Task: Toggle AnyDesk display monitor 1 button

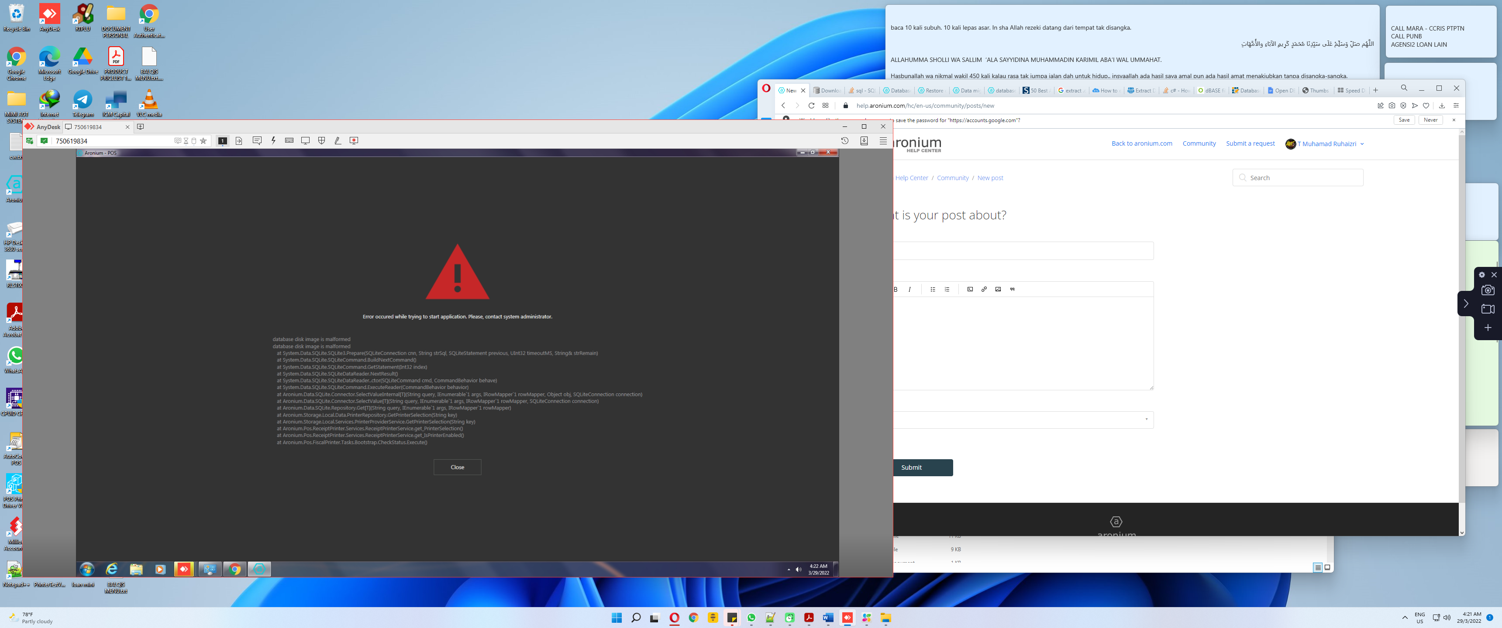Action: point(222,140)
